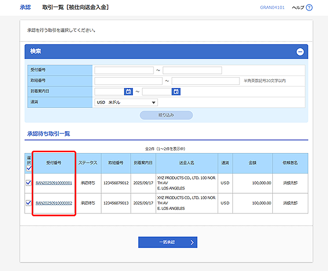The height and width of the screenshot is (271, 328).
Task: Click the end date field of 到着案内日
Action: (x=157, y=91)
